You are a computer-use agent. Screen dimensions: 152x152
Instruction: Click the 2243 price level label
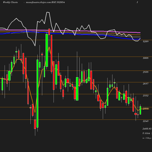click(146, 121)
